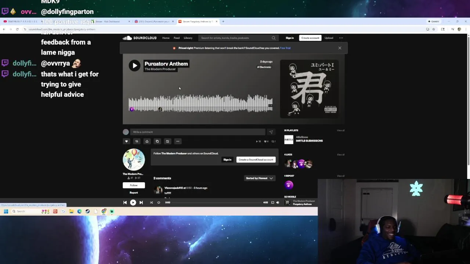This screenshot has width=470, height=264.
Task: Open a new browser tab
Action: pyautogui.click(x=223, y=21)
